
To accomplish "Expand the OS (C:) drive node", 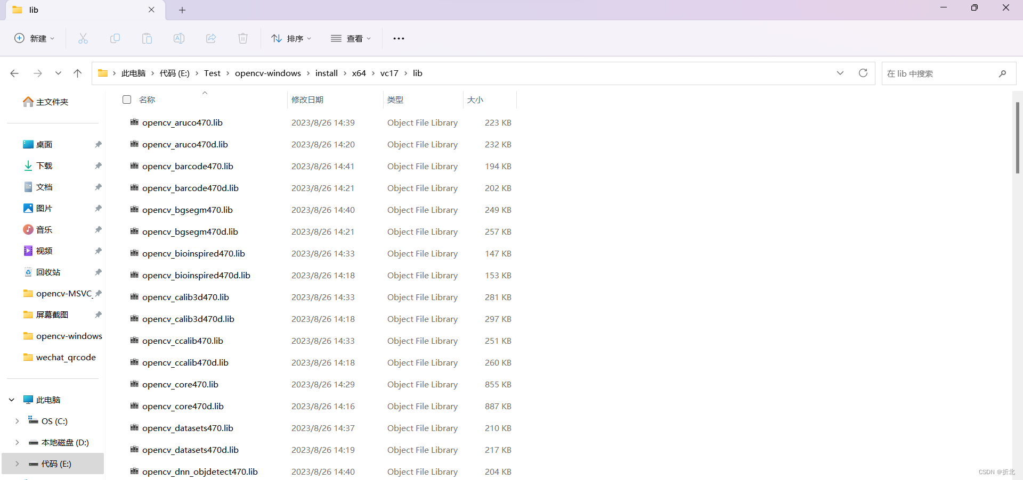I will (x=17, y=421).
